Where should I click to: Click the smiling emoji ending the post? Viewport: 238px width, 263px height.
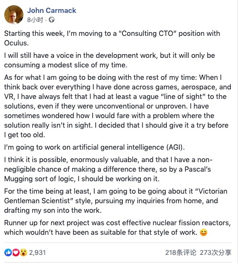click(x=204, y=232)
